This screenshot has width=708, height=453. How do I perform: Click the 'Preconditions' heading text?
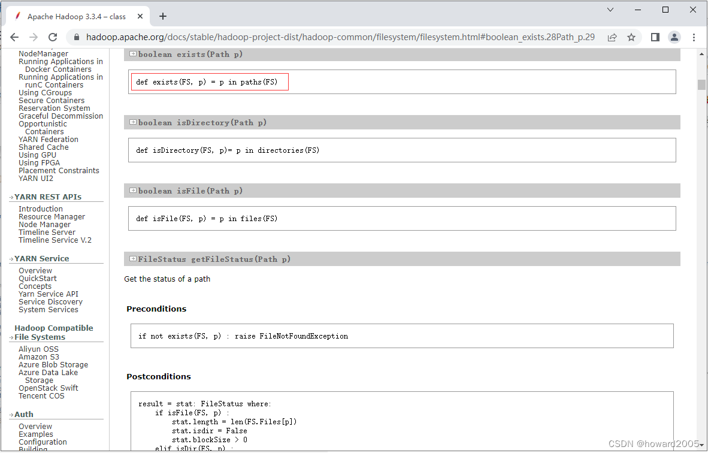click(156, 309)
